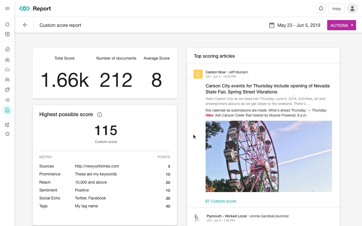Viewport: 362px width, 226px height.
Task: Open the settings gear sidebar icon
Action: (x=7, y=134)
